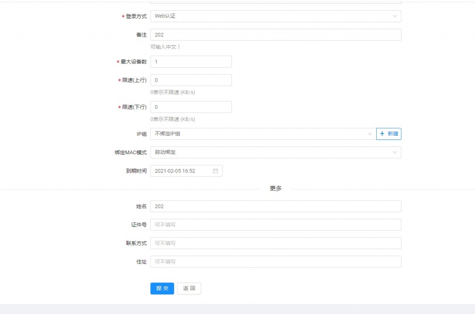The image size is (475, 314).
Task: Open the calendar icon in 到期时间 field
Action: 215,171
